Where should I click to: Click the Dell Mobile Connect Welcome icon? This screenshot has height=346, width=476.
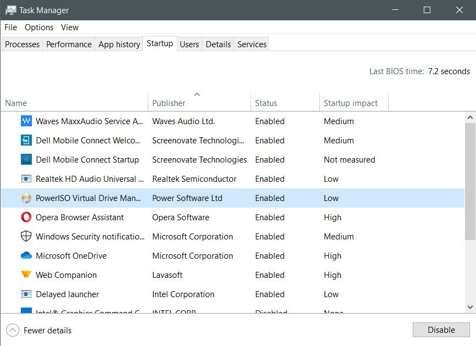pos(25,140)
